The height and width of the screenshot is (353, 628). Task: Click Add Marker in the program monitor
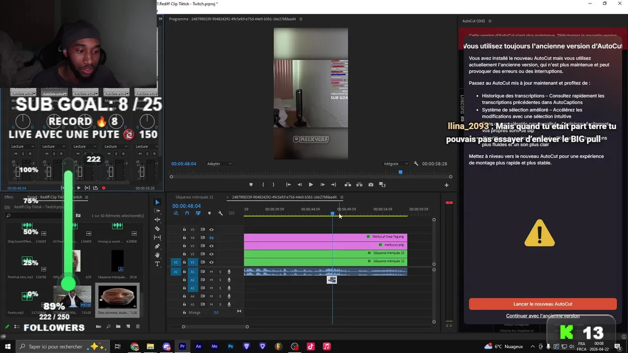point(251,185)
